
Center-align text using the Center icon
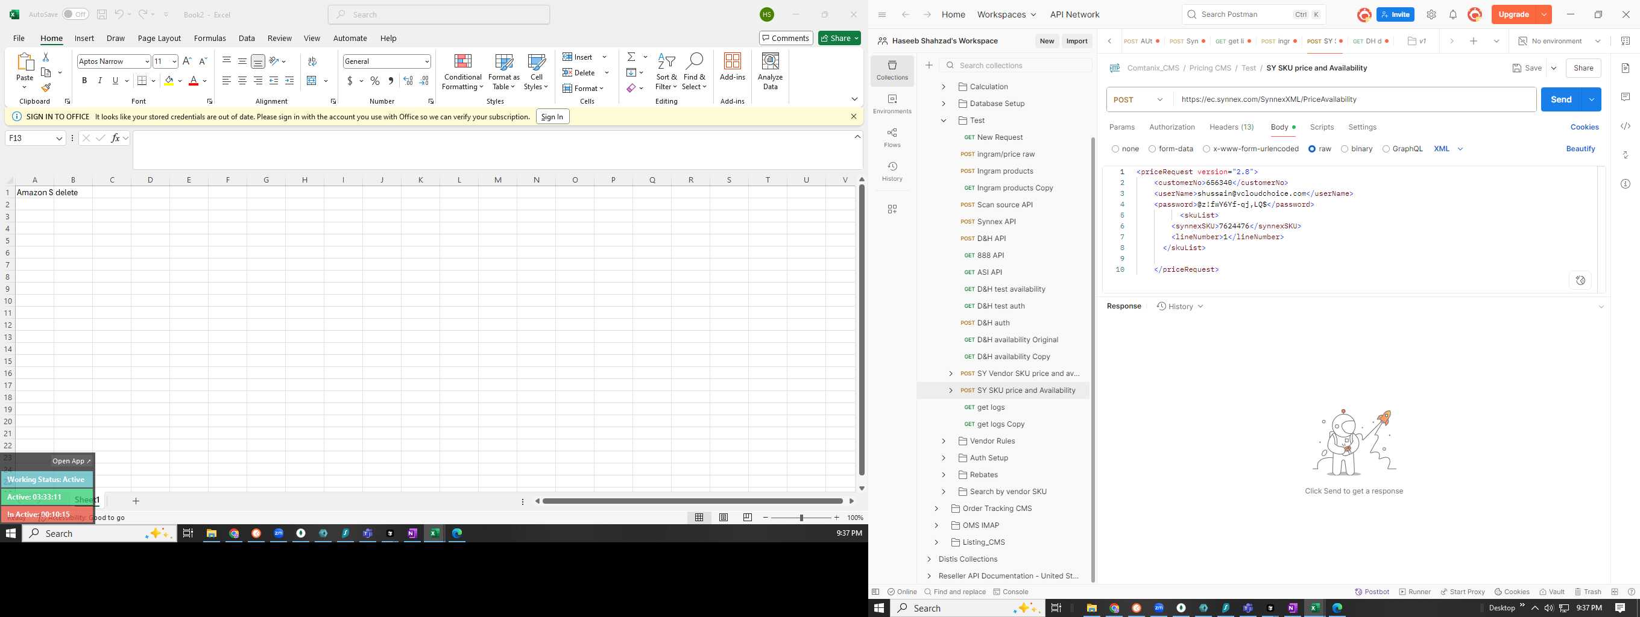click(242, 81)
